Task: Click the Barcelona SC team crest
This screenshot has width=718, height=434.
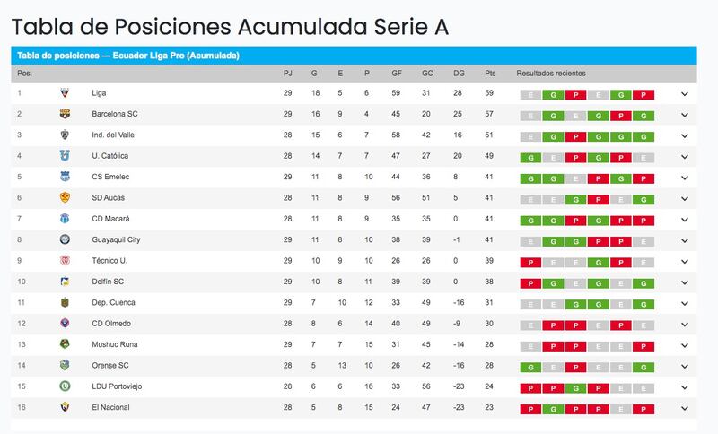Action: tap(65, 114)
